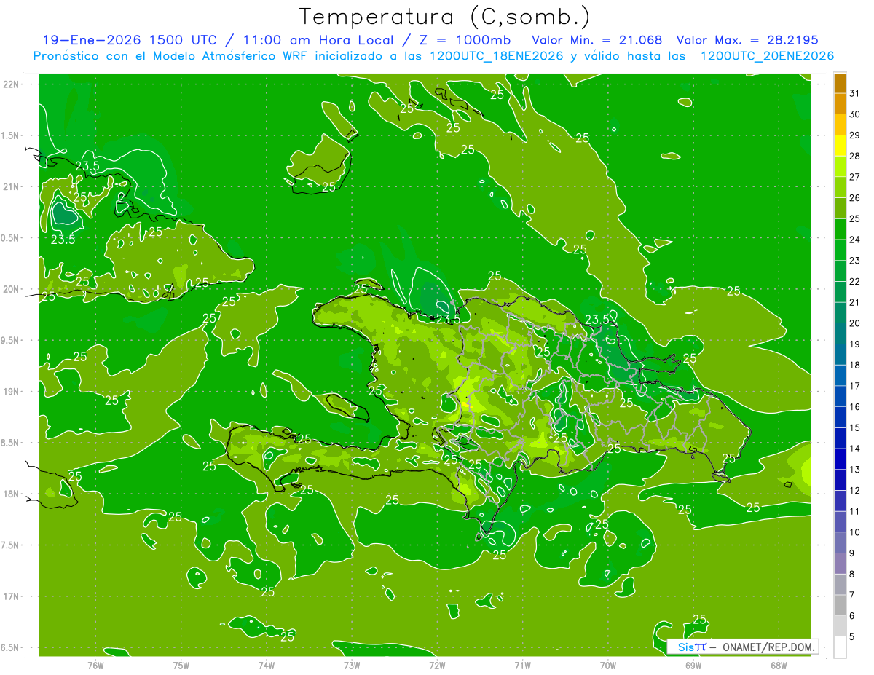Click the "19N" latitude axis label
The width and height of the screenshot is (874, 675).
10,392
